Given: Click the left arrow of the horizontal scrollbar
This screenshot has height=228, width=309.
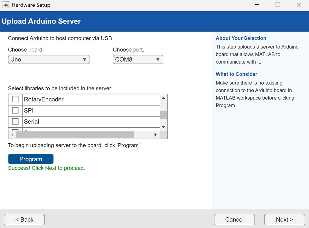Looking at the screenshot, I should pyautogui.click(x=12, y=134).
